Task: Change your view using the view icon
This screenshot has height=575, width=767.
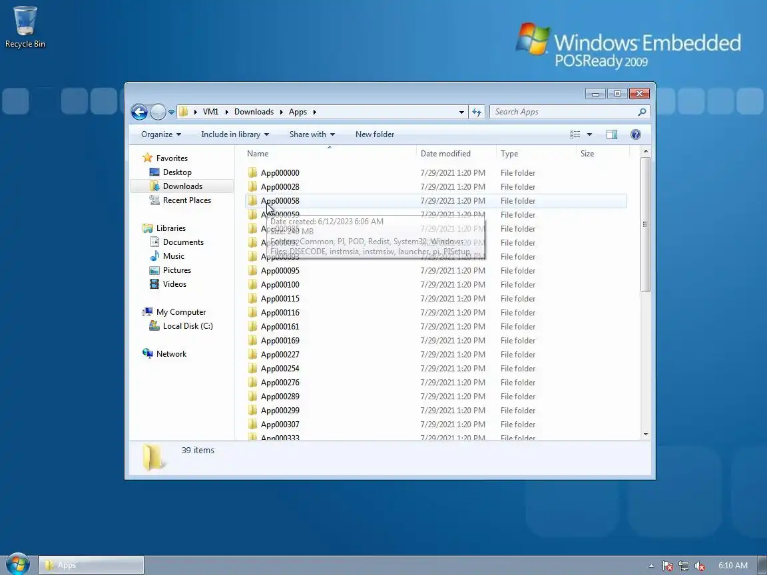Action: [x=575, y=134]
